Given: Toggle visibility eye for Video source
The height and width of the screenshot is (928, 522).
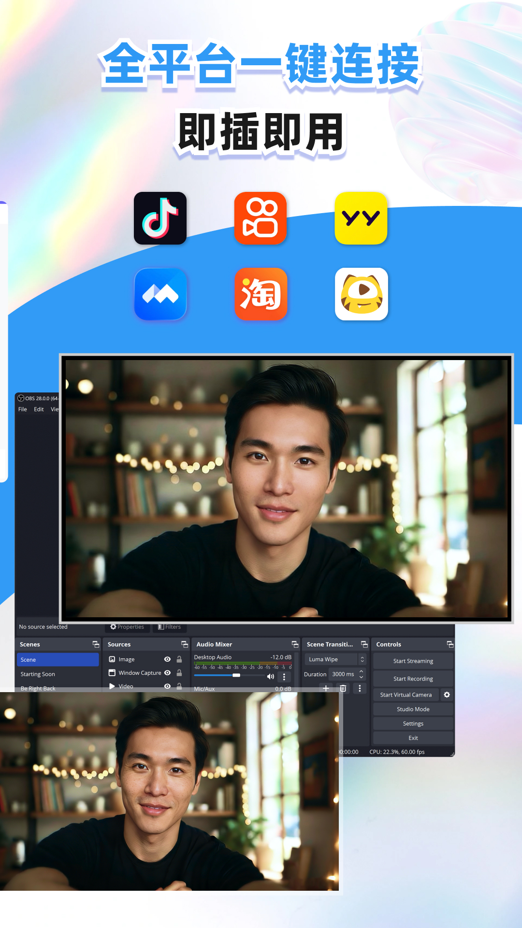Looking at the screenshot, I should [x=167, y=686].
